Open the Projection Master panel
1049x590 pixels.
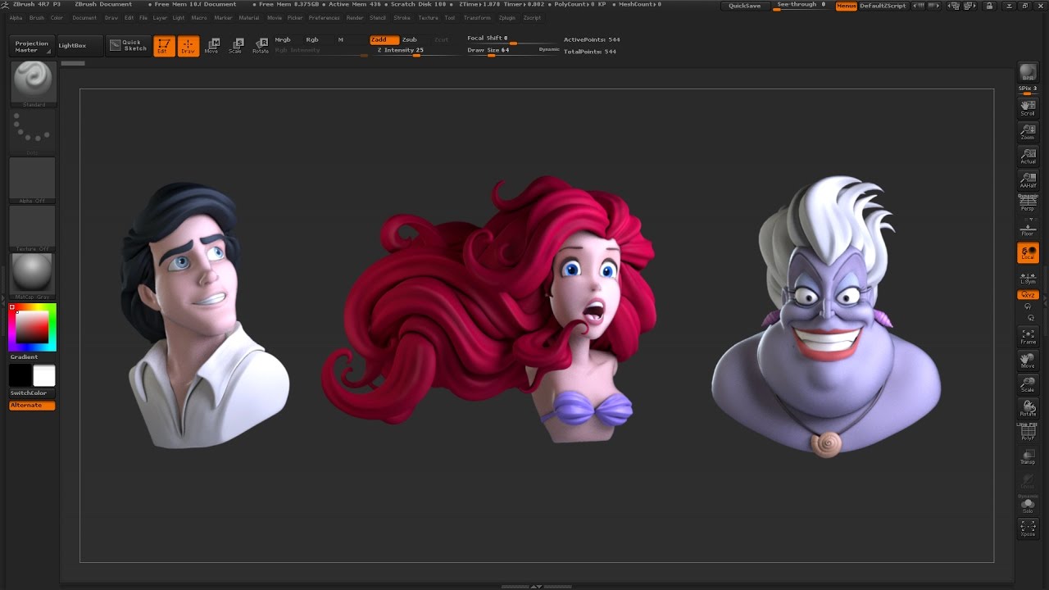pos(32,46)
